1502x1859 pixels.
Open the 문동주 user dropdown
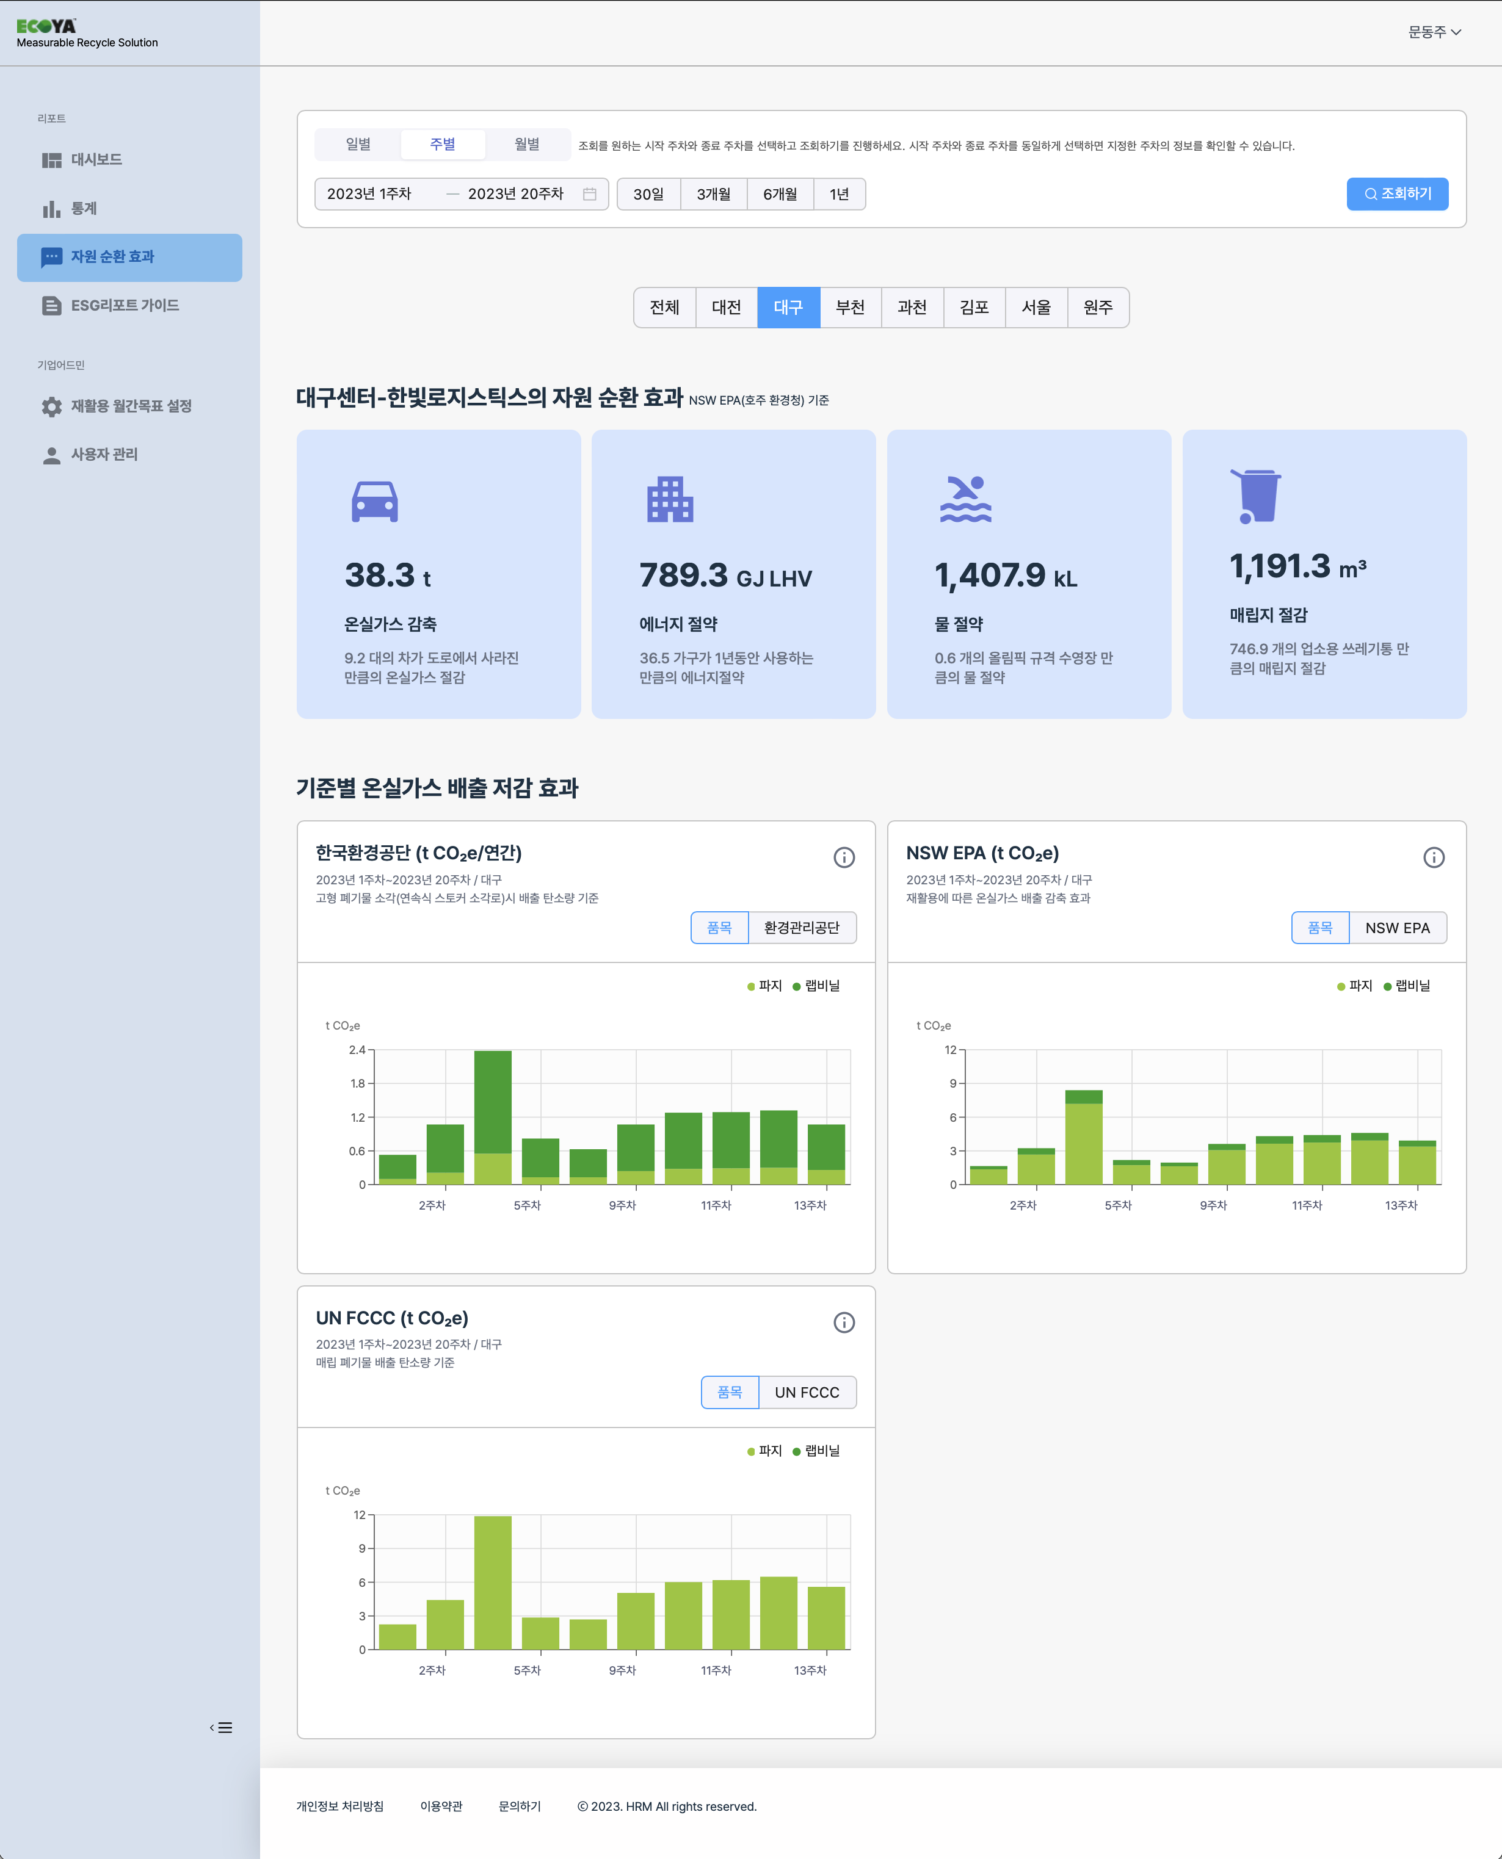1434,32
